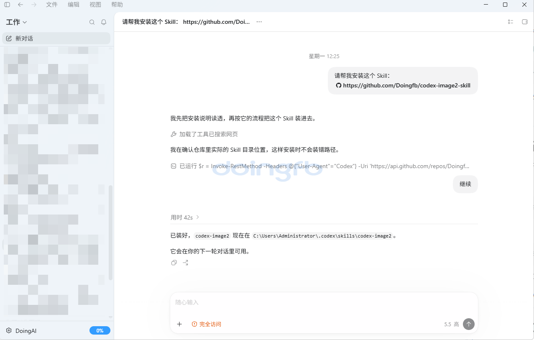Open the codex-image2-skill GitHub link

(403, 85)
